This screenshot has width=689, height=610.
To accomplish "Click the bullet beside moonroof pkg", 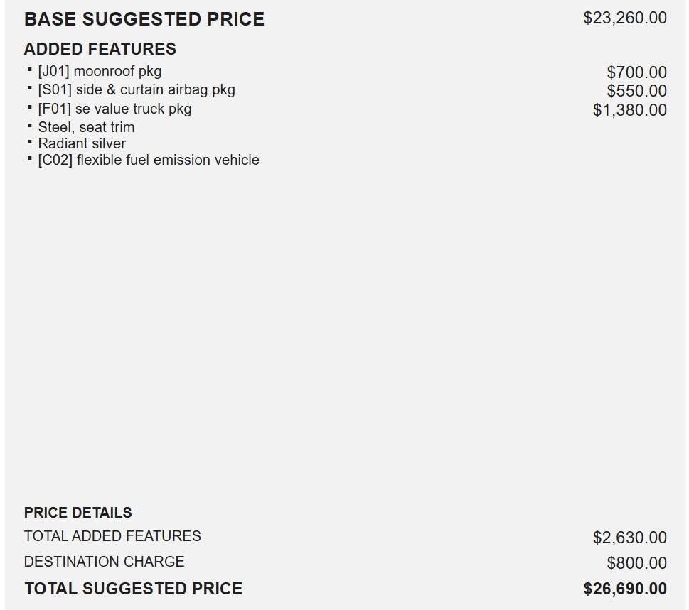I will (30, 70).
